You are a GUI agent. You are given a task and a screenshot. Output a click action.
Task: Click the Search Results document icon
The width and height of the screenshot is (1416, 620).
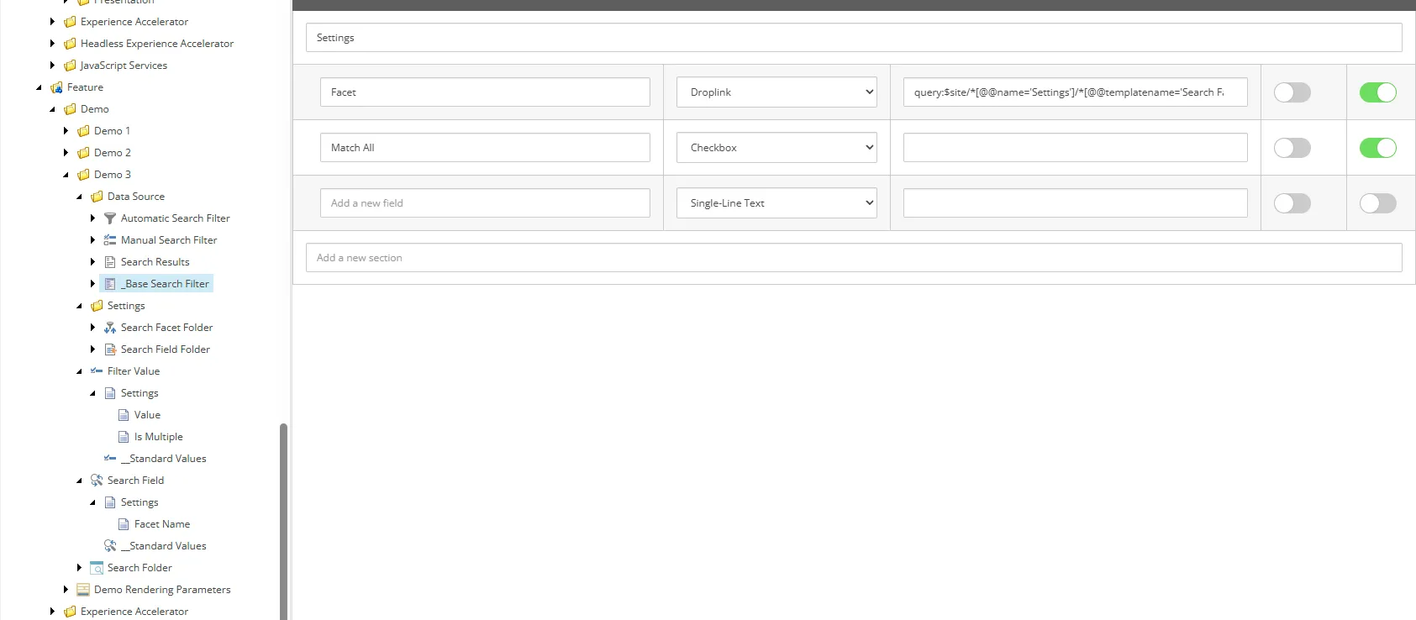tap(110, 262)
